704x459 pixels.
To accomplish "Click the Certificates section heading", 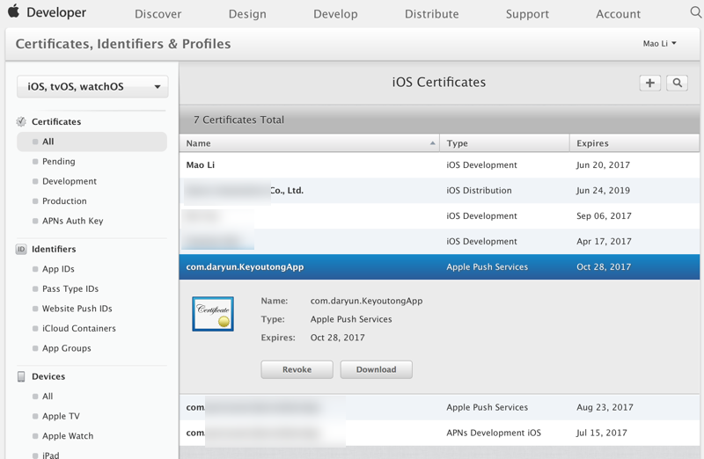I will point(56,121).
